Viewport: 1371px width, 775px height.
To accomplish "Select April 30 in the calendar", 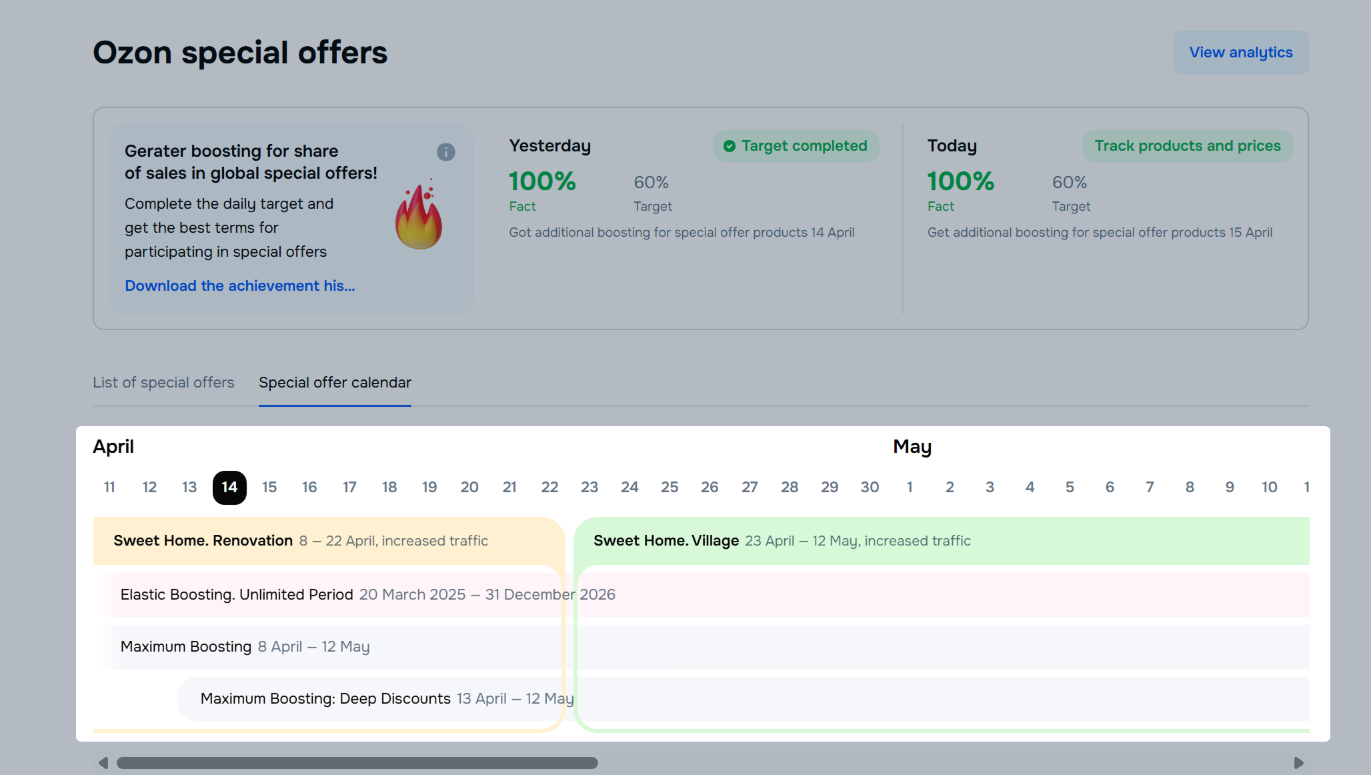I will tap(870, 488).
